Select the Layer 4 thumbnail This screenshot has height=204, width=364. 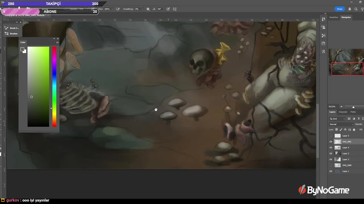pos(338,148)
